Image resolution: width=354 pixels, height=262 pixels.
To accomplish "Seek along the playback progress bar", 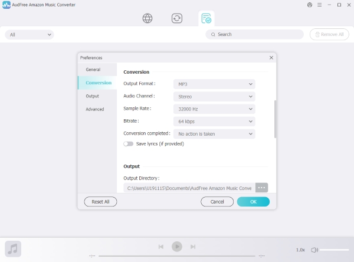I will click(177, 256).
